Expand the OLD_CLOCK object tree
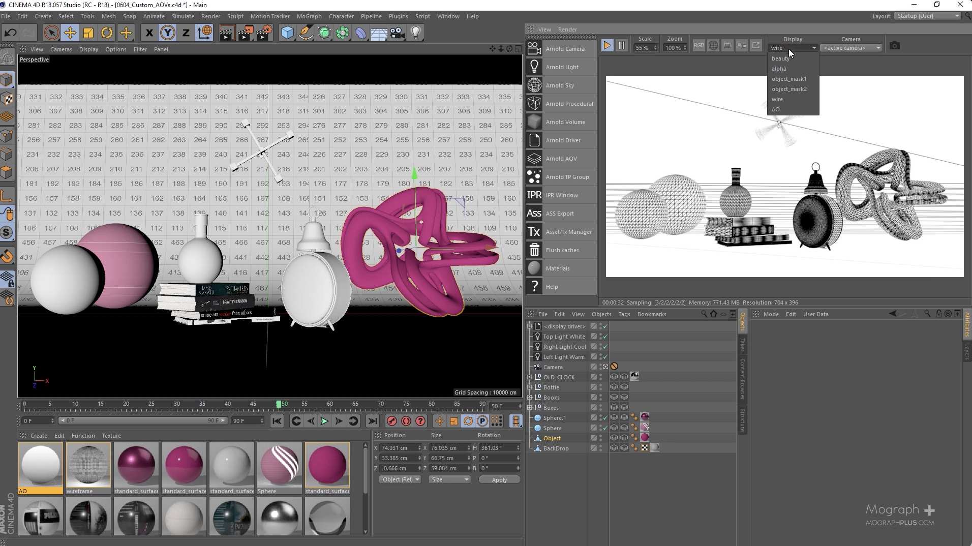Viewport: 972px width, 546px height. tap(530, 377)
